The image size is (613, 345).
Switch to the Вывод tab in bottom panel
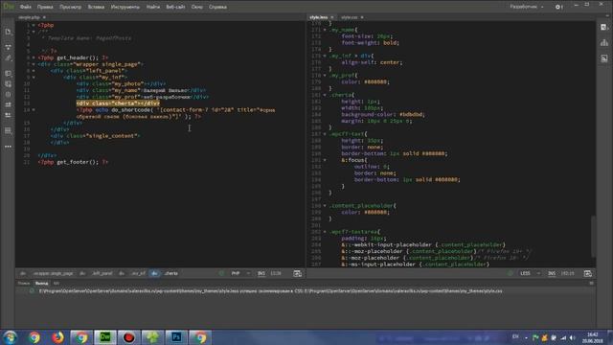pyautogui.click(x=41, y=284)
